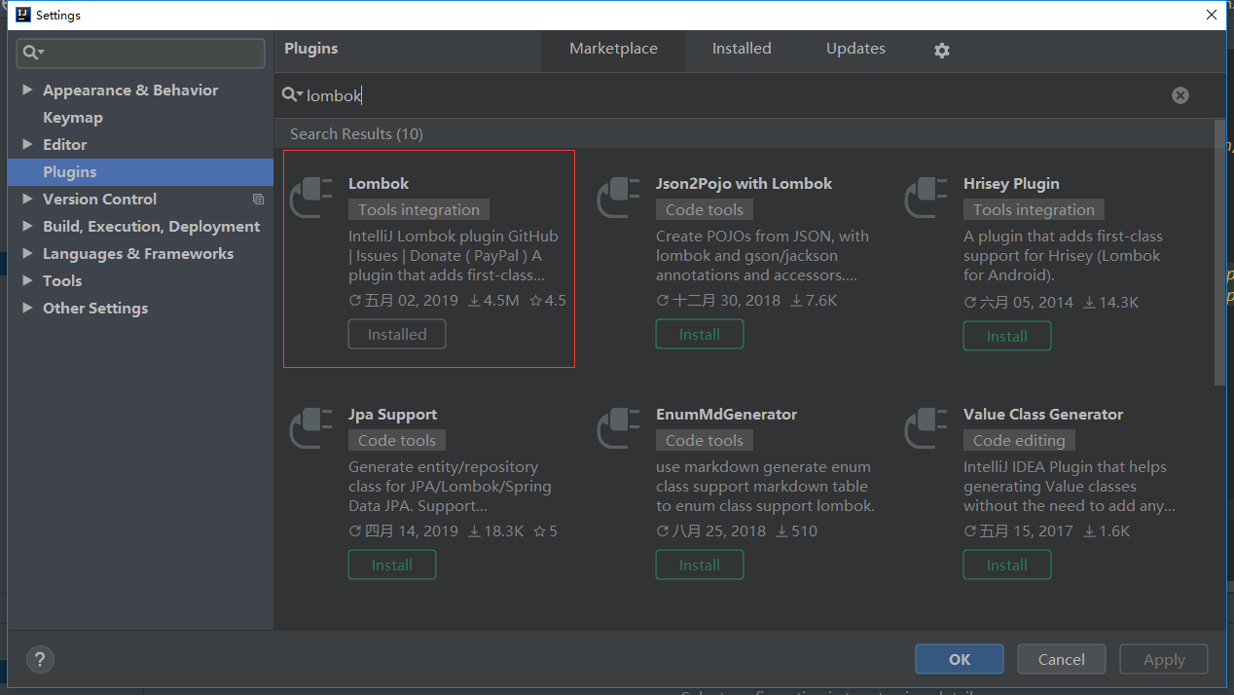Click Code tools tag under Json2Pojo
The image size is (1234, 695).
click(705, 209)
